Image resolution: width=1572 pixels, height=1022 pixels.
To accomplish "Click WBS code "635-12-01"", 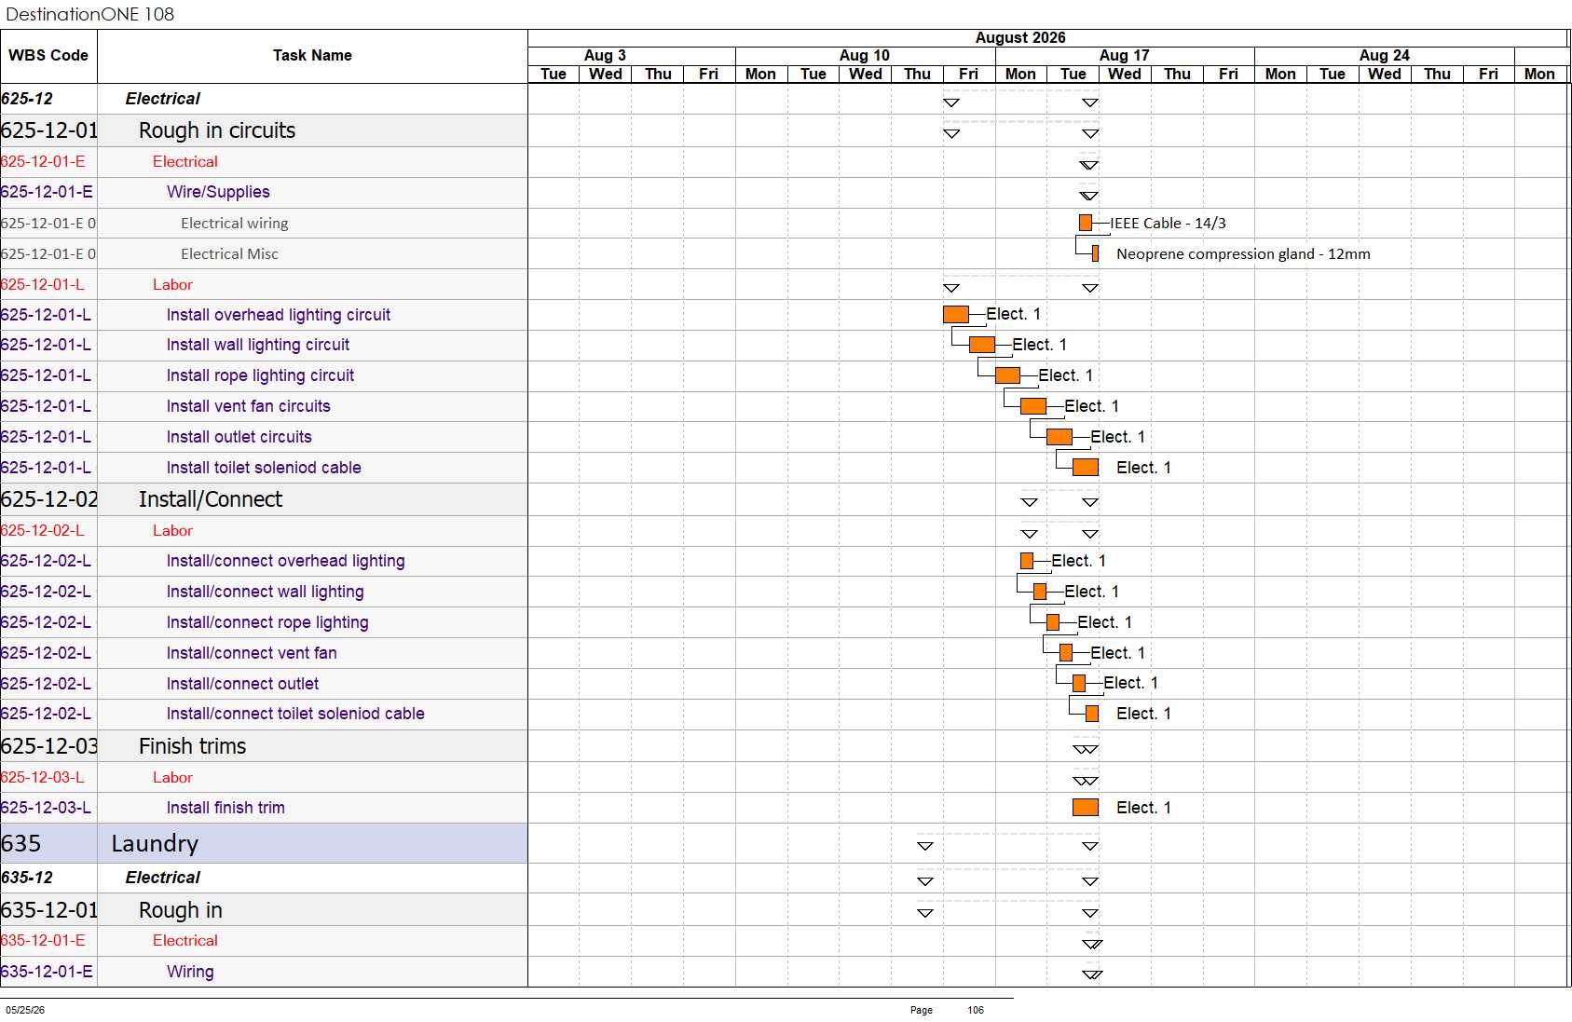I will tap(49, 910).
